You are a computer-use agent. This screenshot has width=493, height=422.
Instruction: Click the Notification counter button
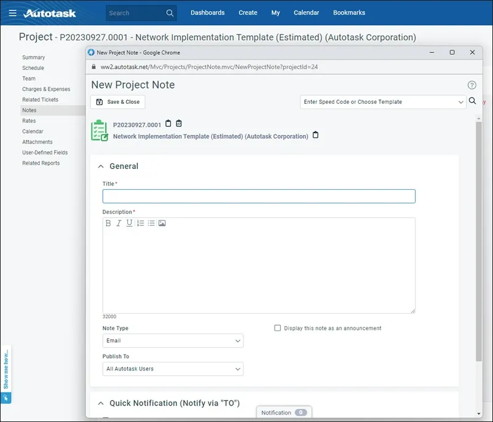284,412
